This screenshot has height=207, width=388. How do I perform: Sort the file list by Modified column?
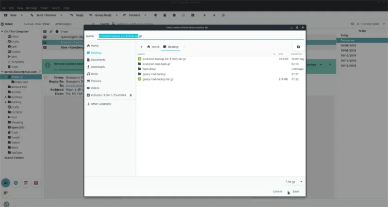click(x=297, y=54)
